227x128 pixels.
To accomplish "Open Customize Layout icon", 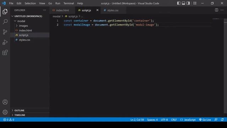I will tap(195, 3).
